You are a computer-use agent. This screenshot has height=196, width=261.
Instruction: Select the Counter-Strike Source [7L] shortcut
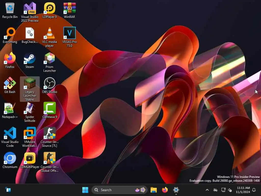(50, 137)
